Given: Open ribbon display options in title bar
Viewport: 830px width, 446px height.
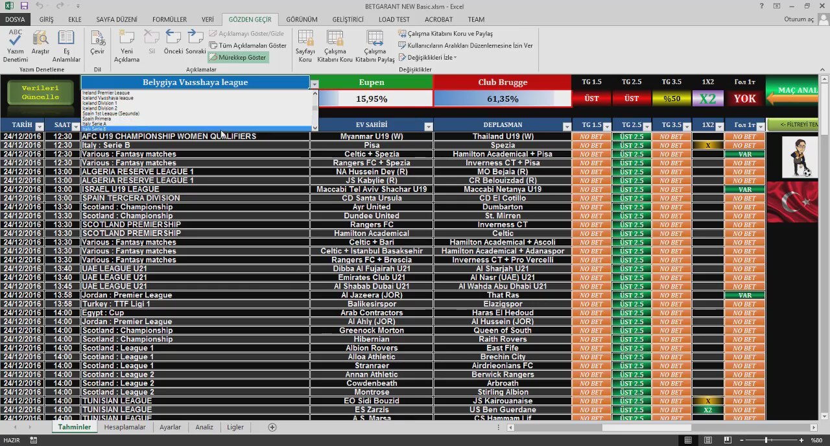Looking at the screenshot, I should 776,6.
